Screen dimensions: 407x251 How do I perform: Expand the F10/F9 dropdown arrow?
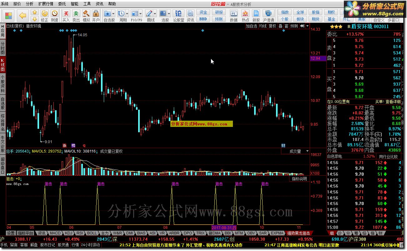(x=141, y=13)
